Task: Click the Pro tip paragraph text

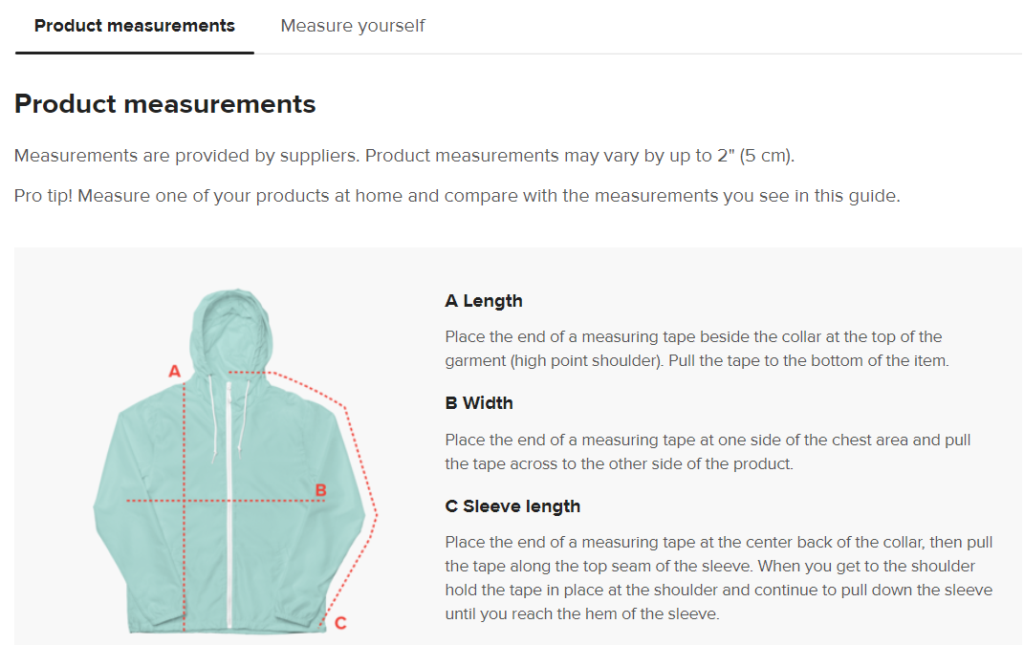Action: (457, 196)
